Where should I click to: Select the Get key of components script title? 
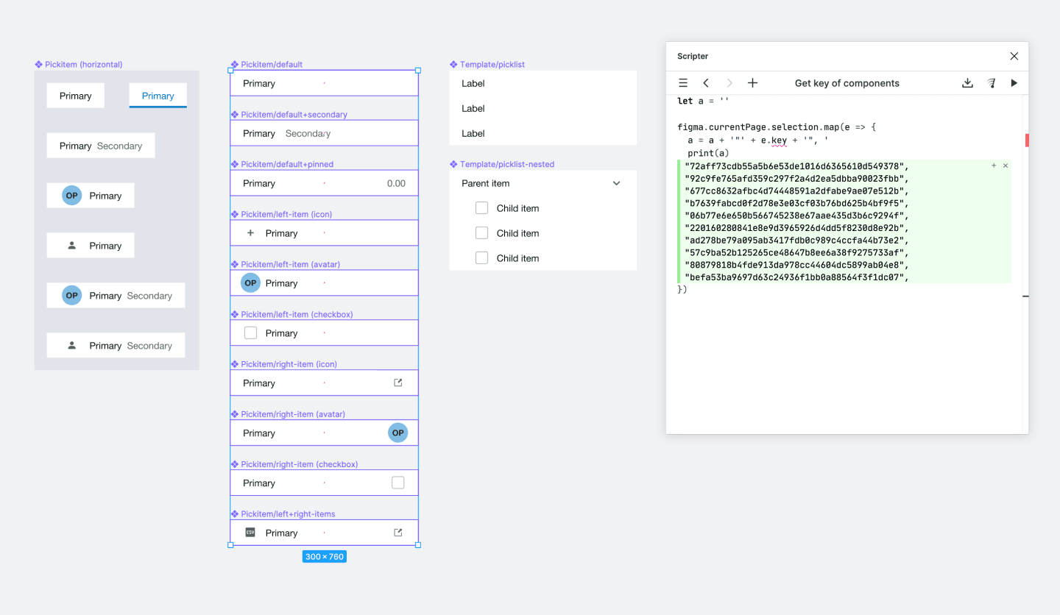click(x=847, y=83)
